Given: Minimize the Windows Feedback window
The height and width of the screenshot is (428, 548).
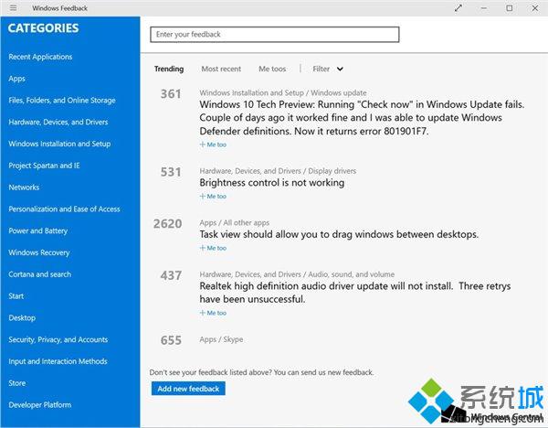Looking at the screenshot, I should 484,8.
